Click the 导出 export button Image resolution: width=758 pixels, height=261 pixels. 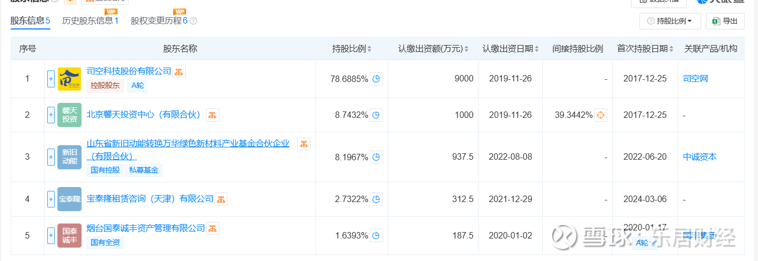click(x=725, y=21)
